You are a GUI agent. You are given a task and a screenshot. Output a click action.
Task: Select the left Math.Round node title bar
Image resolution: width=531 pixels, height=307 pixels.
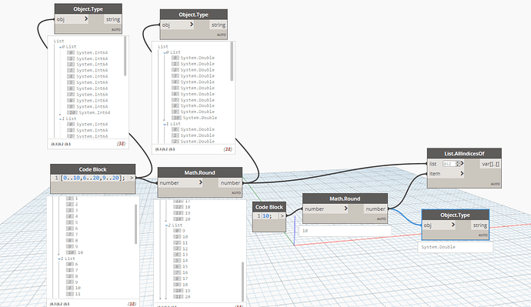[200, 172]
